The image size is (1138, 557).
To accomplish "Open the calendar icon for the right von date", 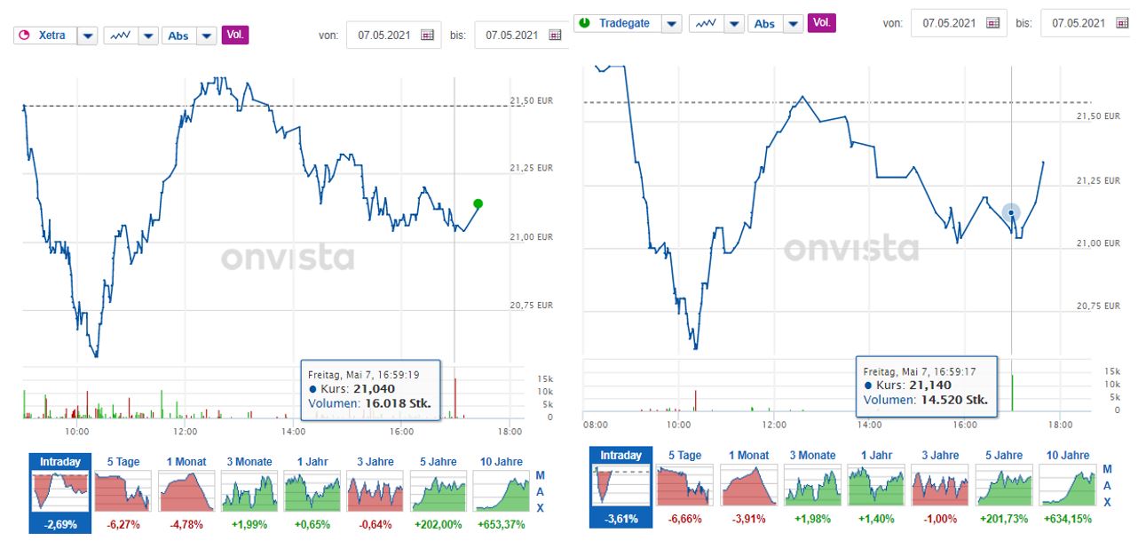I will (992, 23).
